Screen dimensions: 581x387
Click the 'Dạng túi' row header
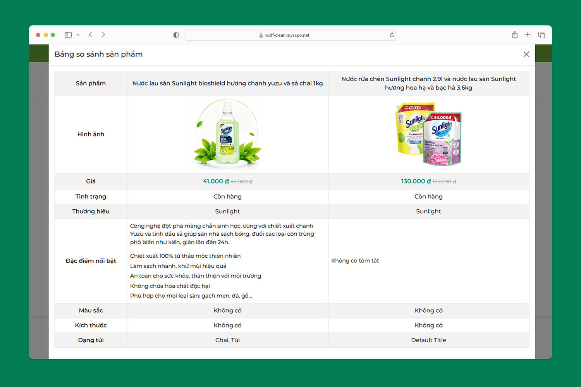tap(91, 340)
